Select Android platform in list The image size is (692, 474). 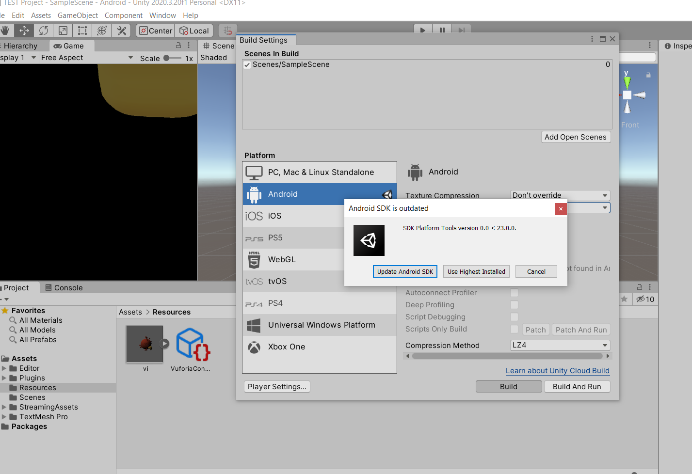coord(320,194)
